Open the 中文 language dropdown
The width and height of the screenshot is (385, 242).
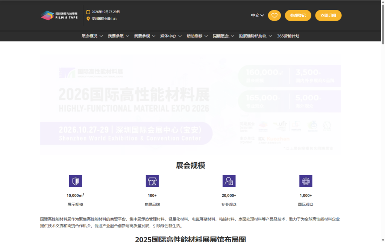(257, 15)
